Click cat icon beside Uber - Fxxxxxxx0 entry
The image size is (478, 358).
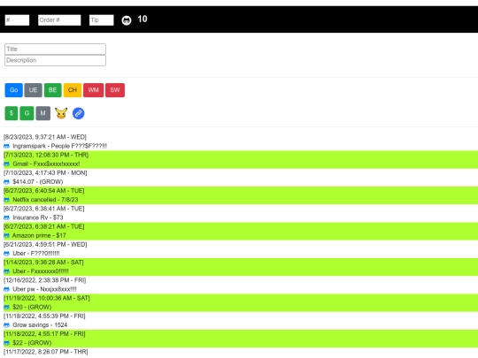click(6, 271)
